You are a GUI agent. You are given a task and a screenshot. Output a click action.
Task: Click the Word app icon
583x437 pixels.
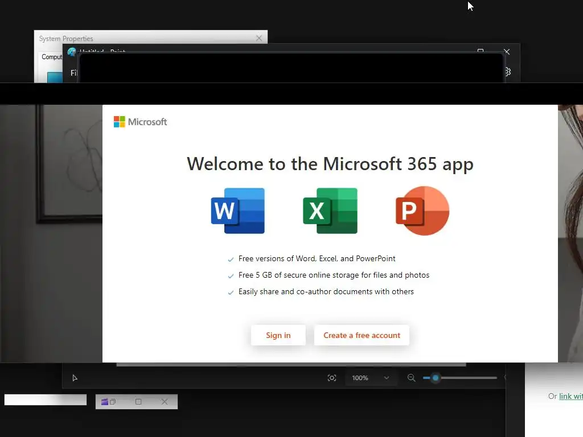click(237, 211)
